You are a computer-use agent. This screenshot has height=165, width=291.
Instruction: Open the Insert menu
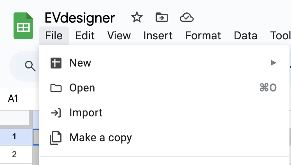158,35
